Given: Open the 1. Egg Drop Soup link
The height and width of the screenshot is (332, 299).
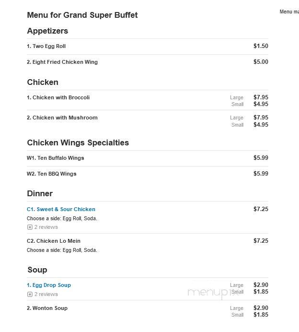Looking at the screenshot, I should tap(49, 285).
